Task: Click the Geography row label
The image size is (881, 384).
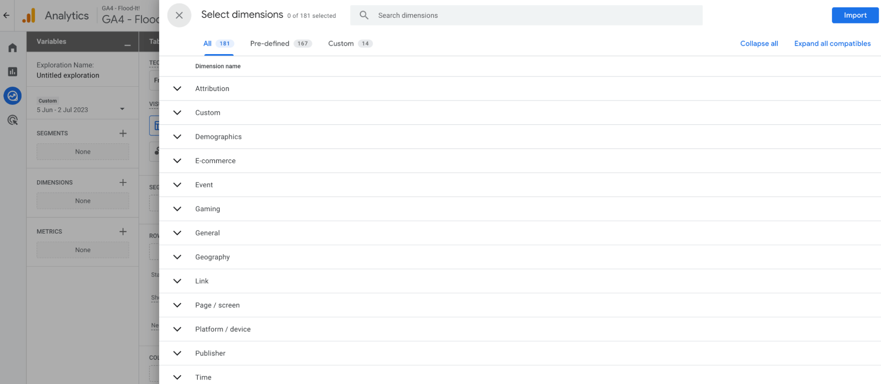Action: point(212,257)
